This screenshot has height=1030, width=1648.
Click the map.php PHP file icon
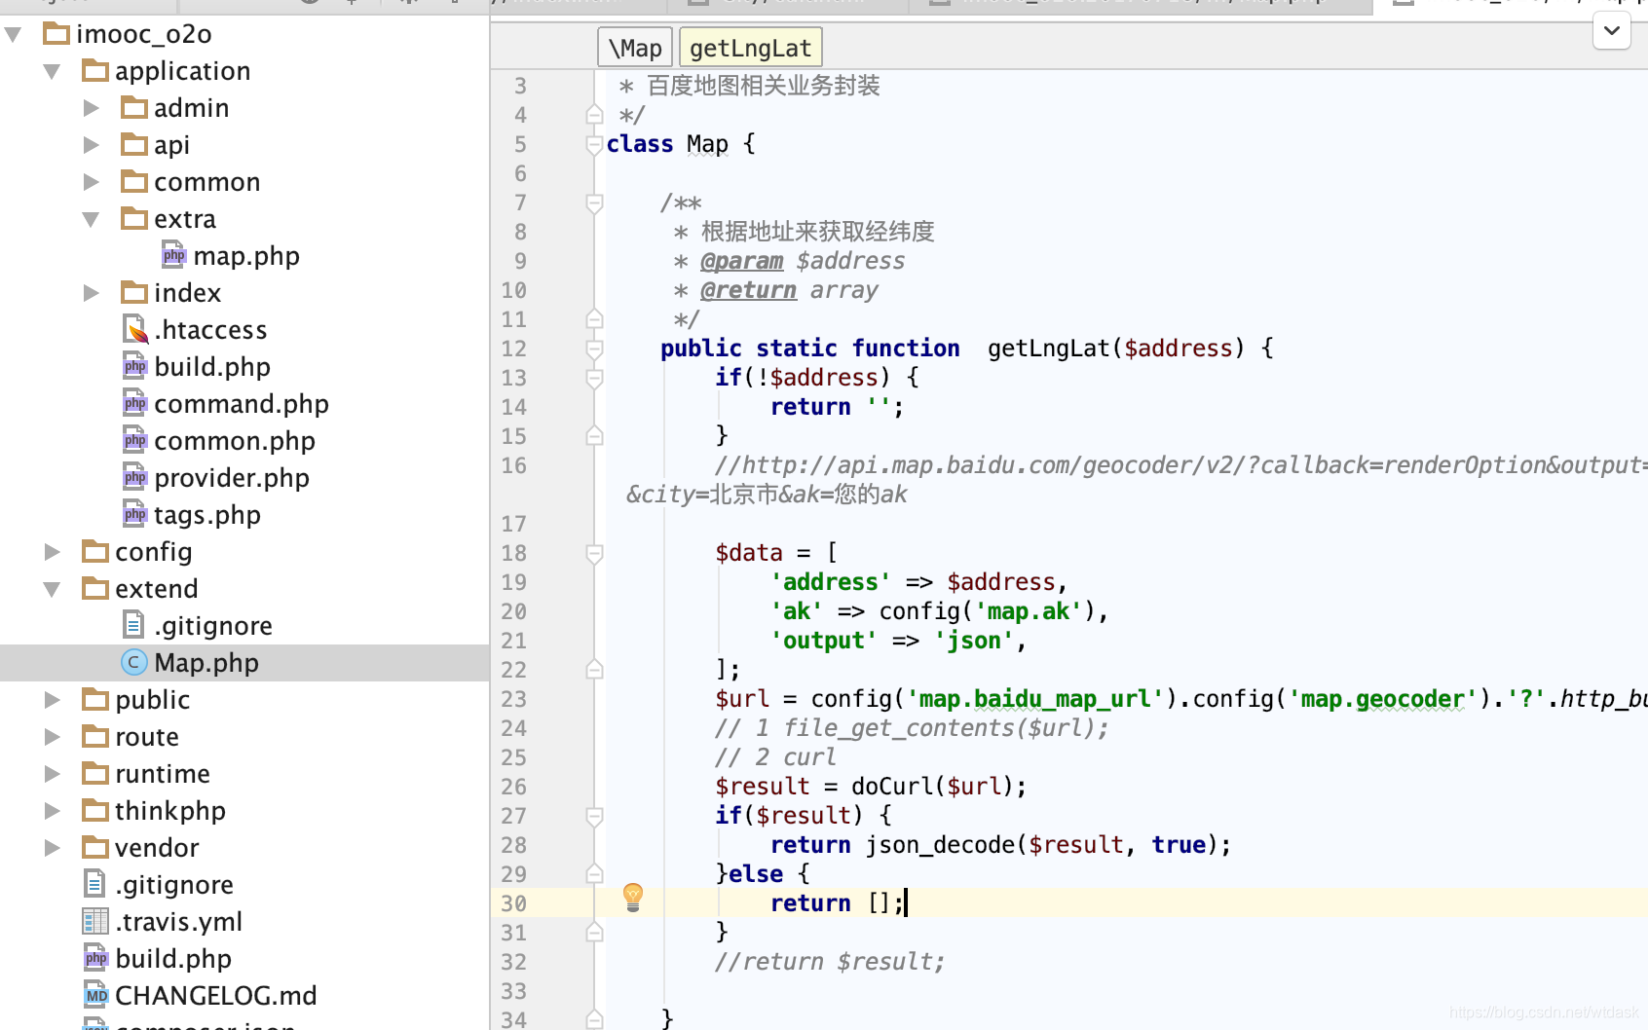point(173,255)
